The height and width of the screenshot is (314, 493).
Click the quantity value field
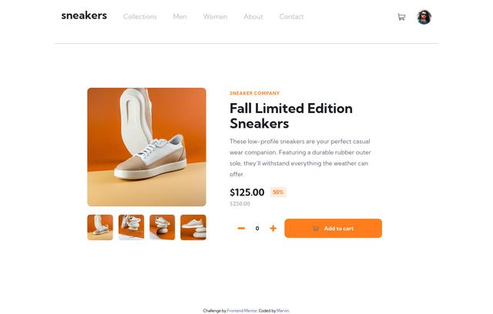257,229
